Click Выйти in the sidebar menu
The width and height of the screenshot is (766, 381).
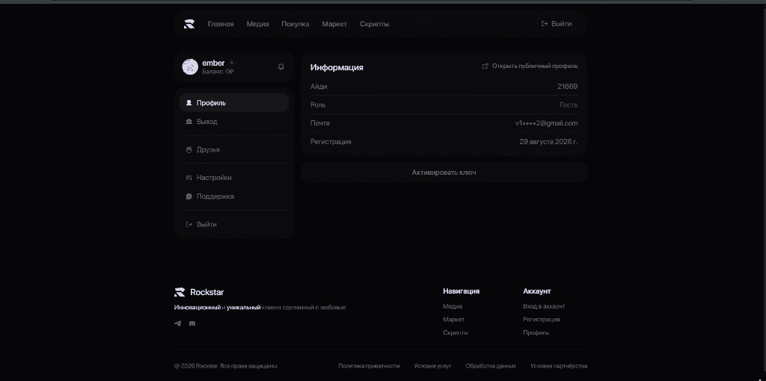[x=234, y=224]
